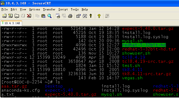Disconnect the session with the red X icon
The height and width of the screenshot is (98, 179).
point(29,16)
